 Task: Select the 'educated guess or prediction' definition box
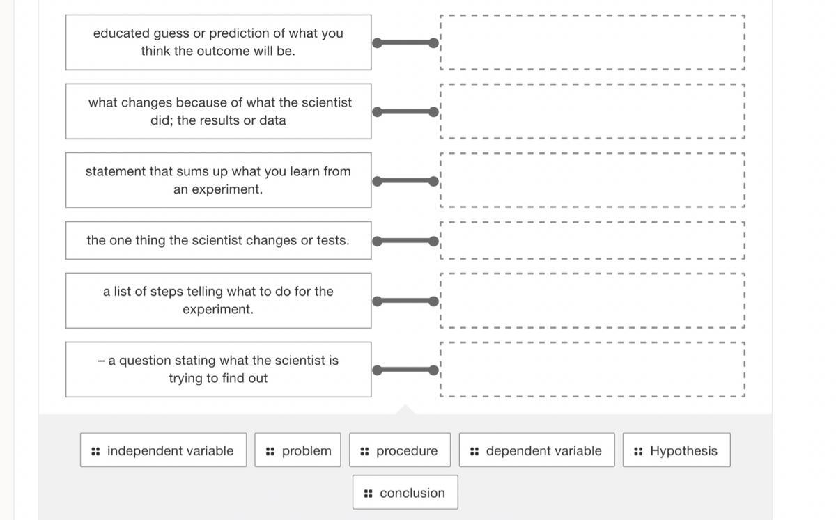coord(218,42)
